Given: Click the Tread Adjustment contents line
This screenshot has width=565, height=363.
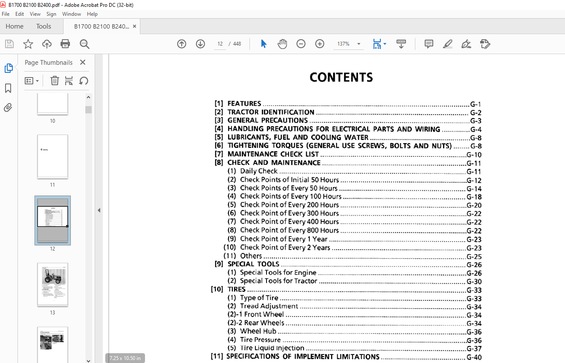Looking at the screenshot, I should [x=354, y=306].
